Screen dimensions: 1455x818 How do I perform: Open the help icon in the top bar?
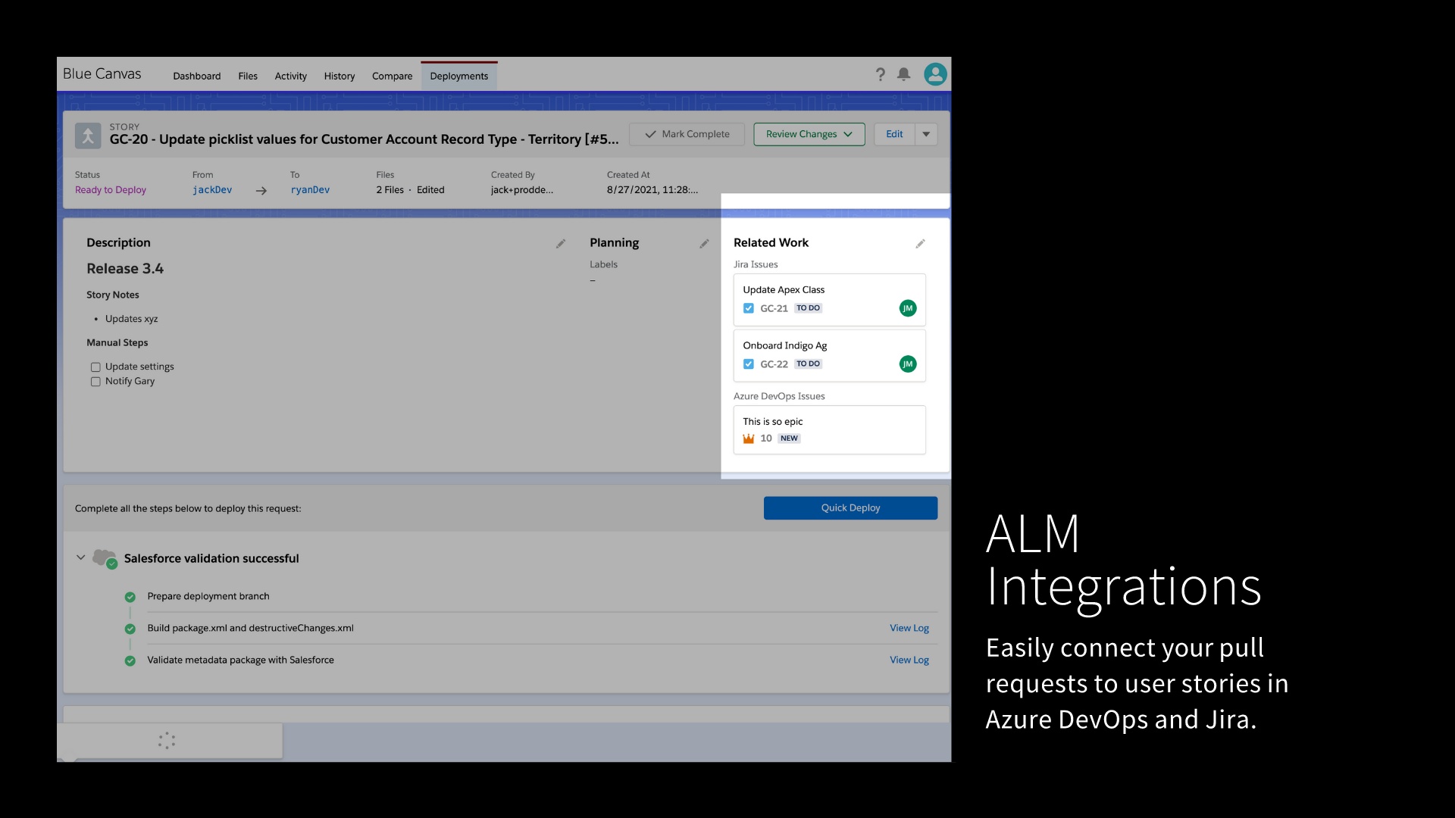(880, 74)
